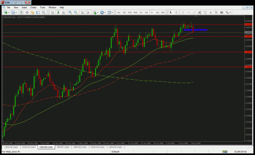
Task: Open the Periods clock button
Action: coord(102,13)
